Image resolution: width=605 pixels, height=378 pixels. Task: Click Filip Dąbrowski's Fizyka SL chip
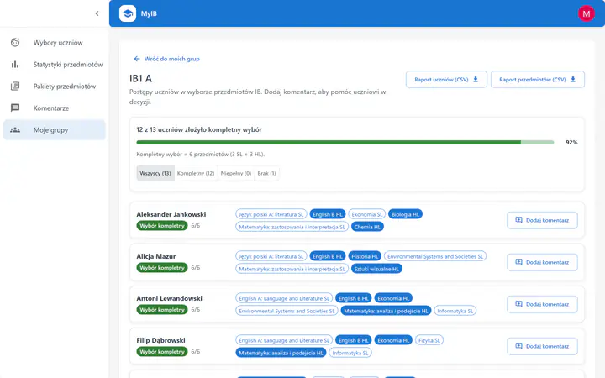coord(429,340)
